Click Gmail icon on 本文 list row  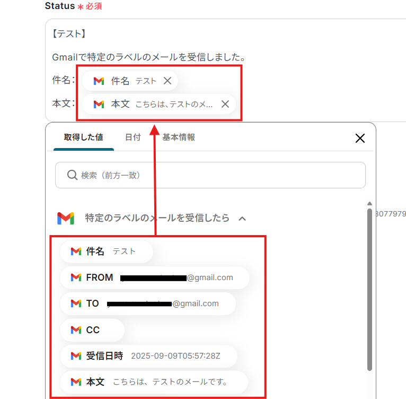pos(76,382)
